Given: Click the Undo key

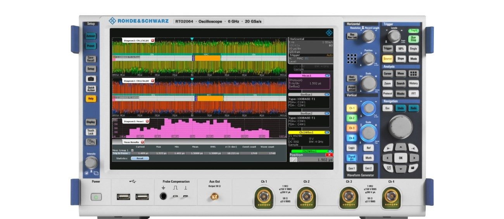Looking at the screenshot, I should point(400,108).
